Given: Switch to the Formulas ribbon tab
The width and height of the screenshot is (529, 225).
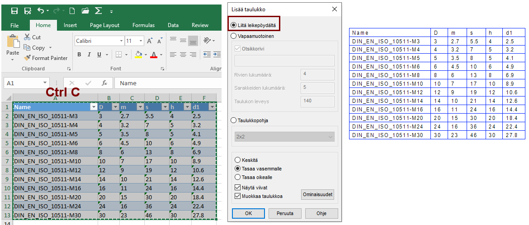Looking at the screenshot, I should point(144,25).
